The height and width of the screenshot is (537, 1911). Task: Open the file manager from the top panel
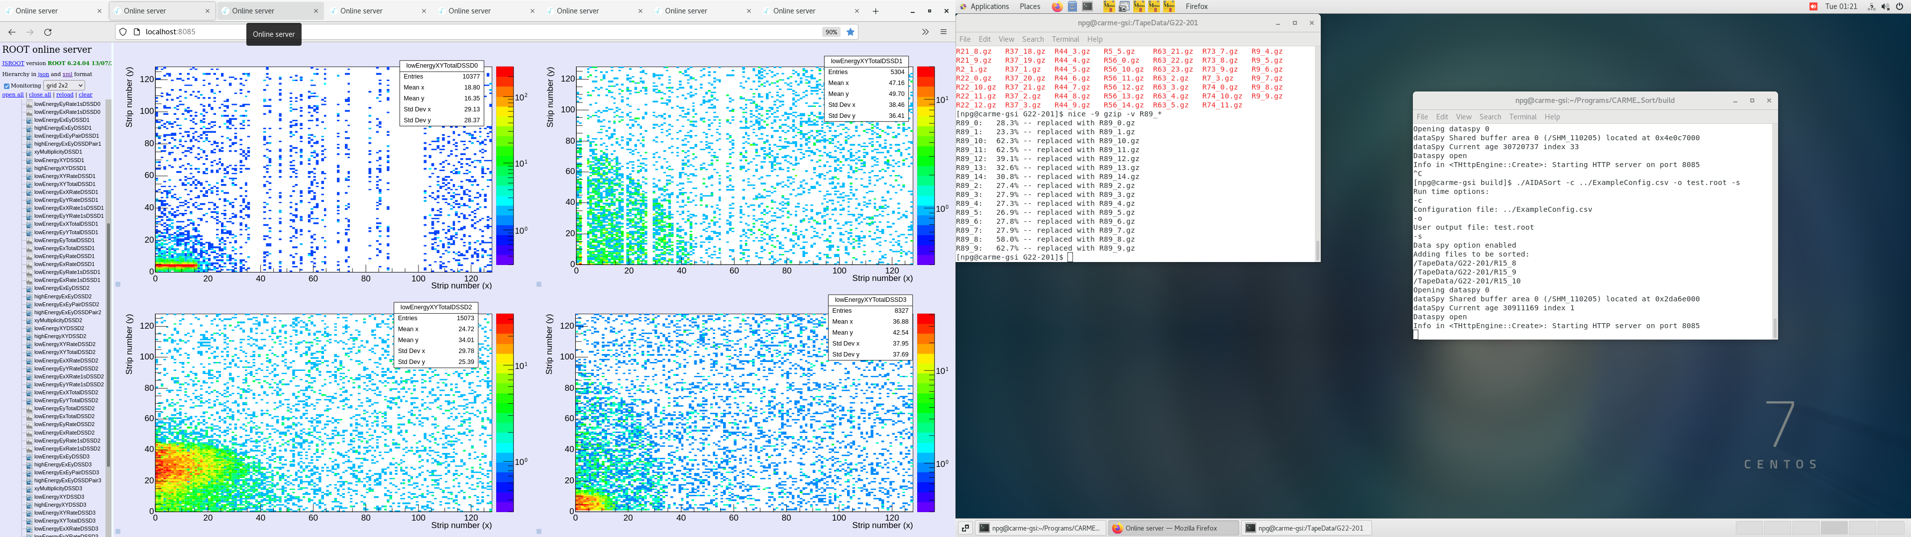tap(1072, 6)
